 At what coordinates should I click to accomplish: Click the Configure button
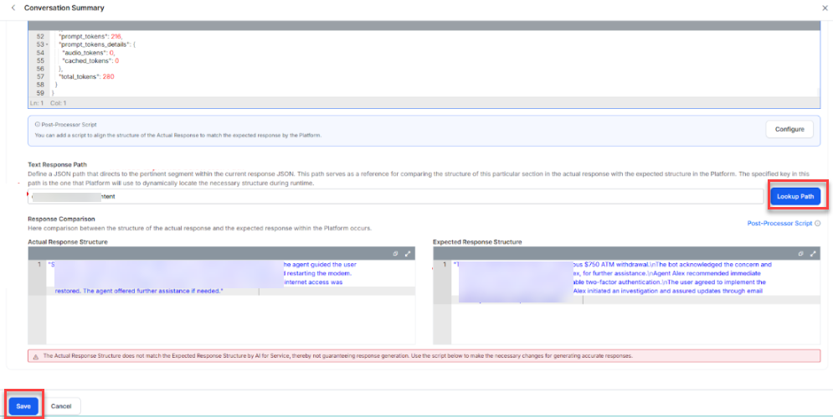pos(789,129)
